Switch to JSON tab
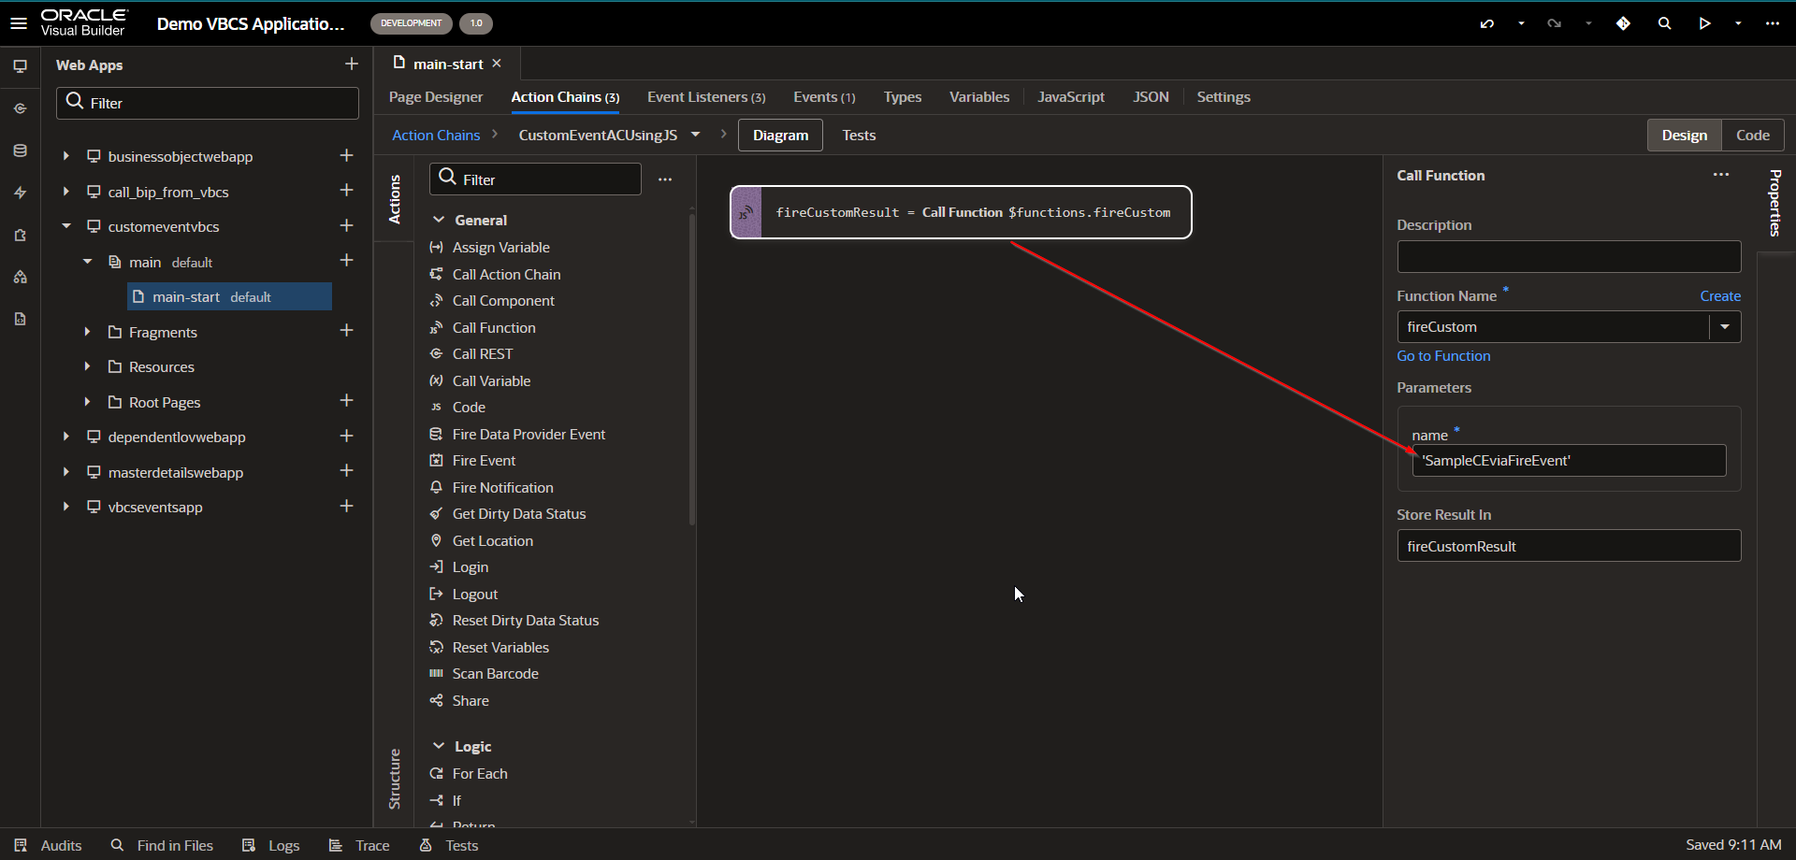This screenshot has height=860, width=1796. click(x=1151, y=97)
